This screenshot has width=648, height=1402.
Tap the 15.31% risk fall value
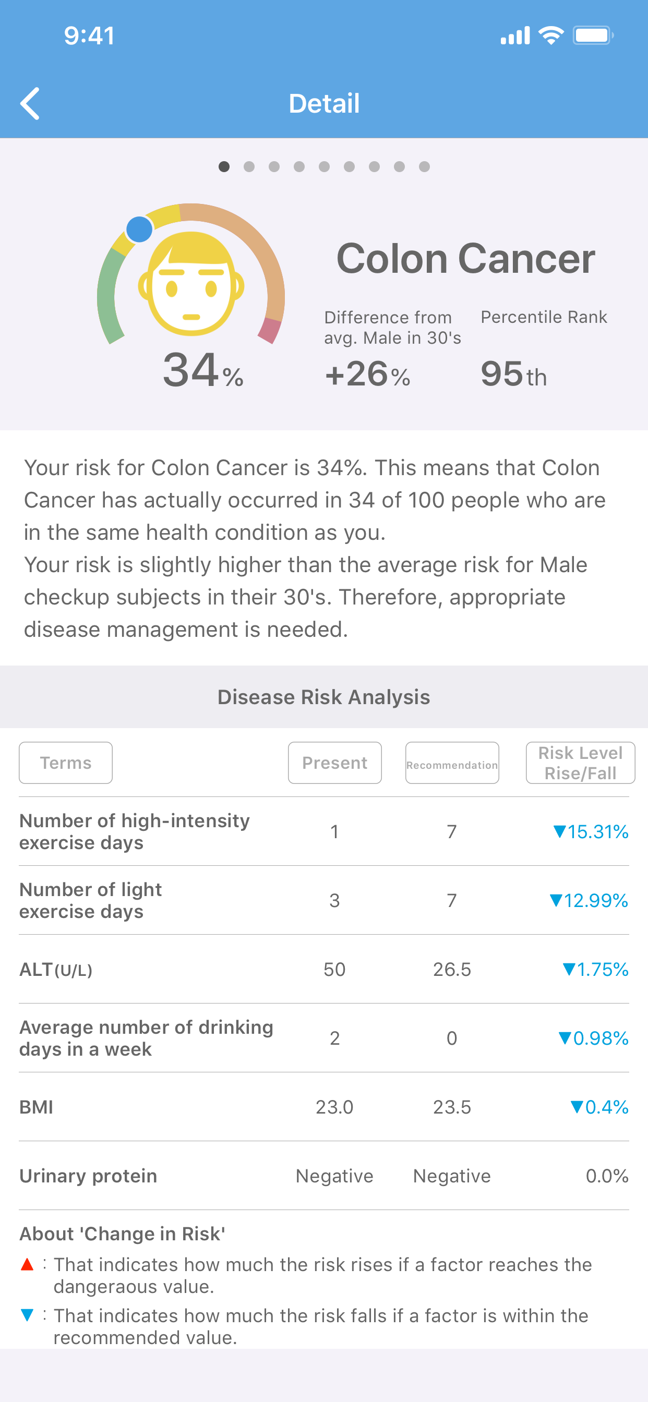pos(591,831)
